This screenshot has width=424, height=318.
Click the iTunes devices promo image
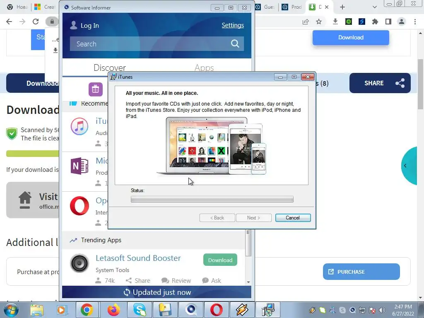click(x=212, y=146)
